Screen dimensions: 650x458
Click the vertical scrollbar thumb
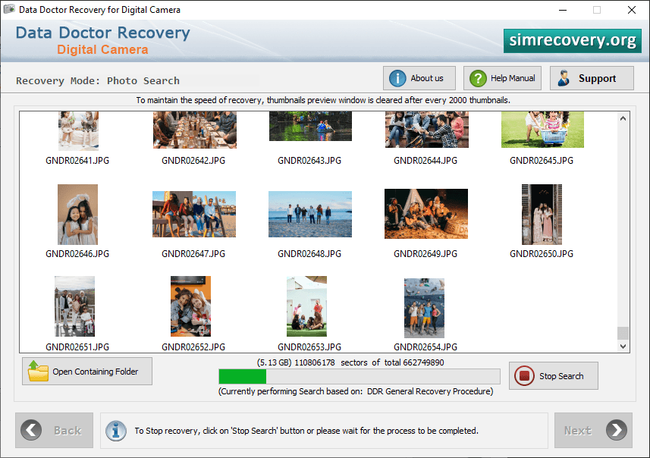coord(623,333)
